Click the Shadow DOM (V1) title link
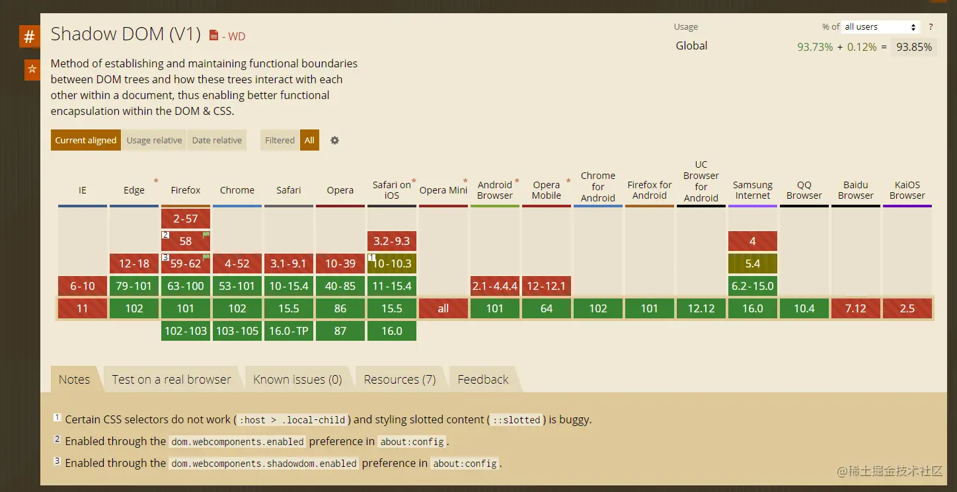957x492 pixels. pos(126,34)
